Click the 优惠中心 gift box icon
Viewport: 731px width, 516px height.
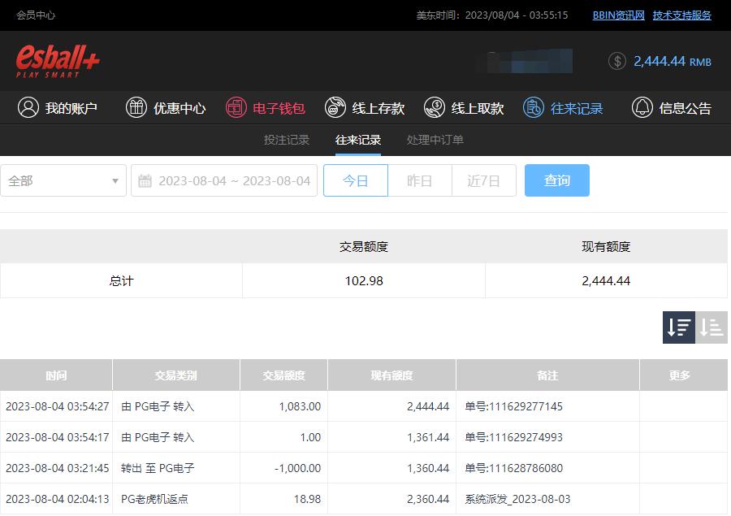click(136, 108)
